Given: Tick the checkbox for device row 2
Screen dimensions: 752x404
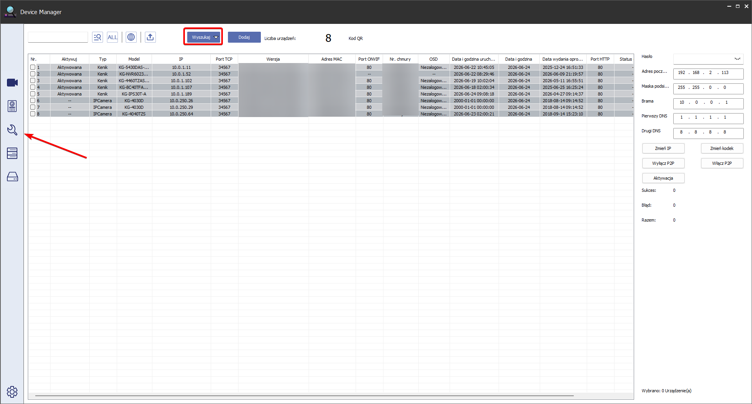Looking at the screenshot, I should point(33,74).
